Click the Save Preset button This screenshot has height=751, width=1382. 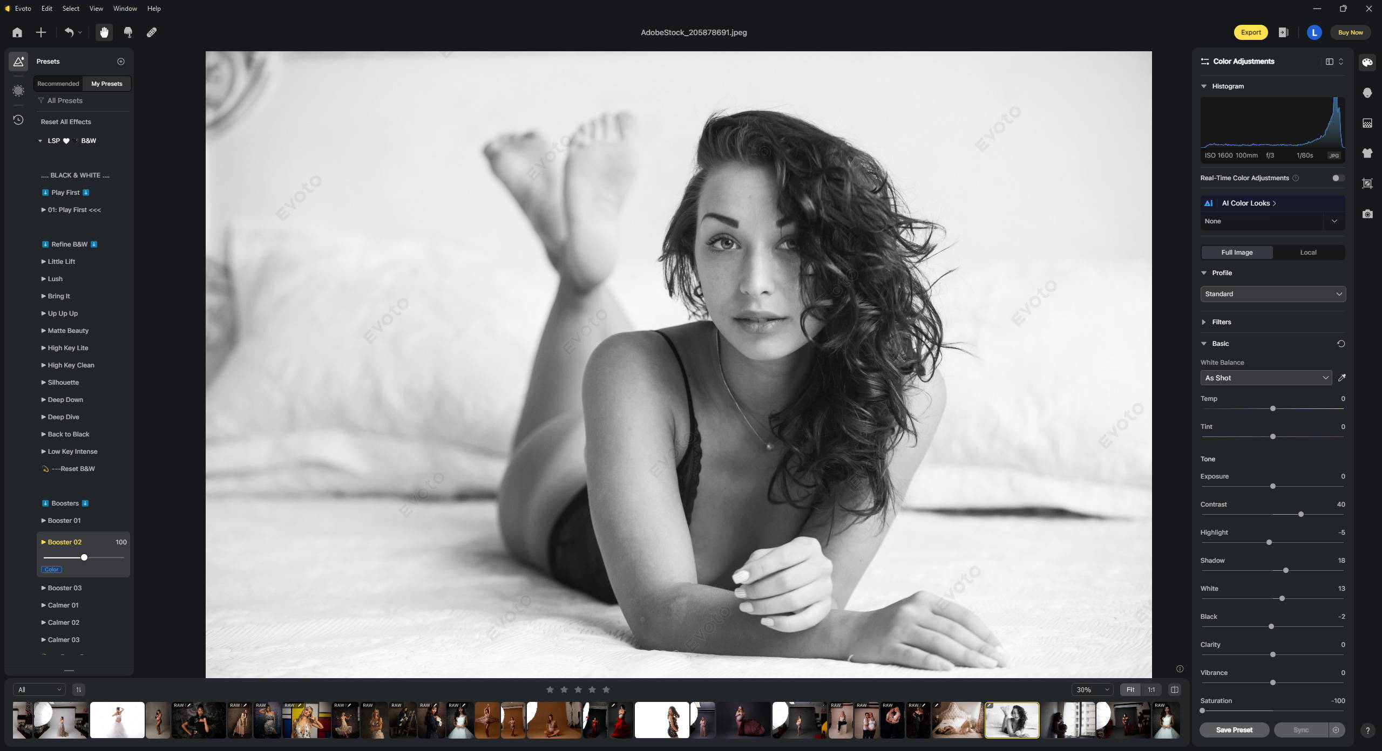[x=1234, y=730]
